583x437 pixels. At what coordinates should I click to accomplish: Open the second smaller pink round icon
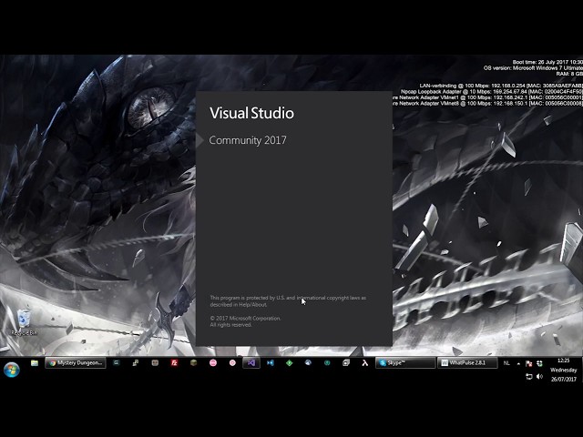232,362
